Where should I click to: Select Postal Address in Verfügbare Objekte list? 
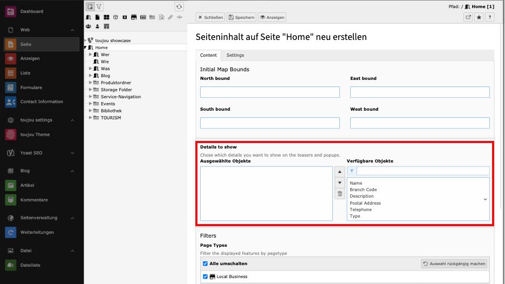[365, 203]
